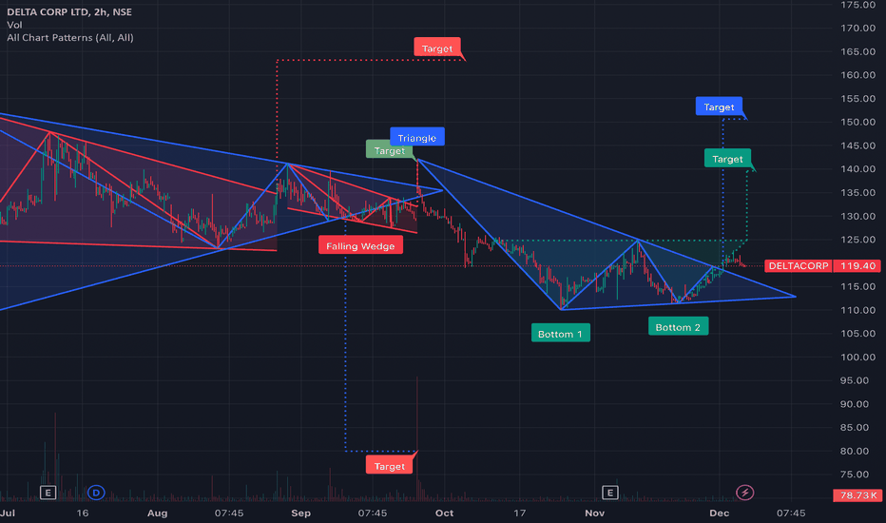Click the blue Triangle pattern label

pyautogui.click(x=417, y=138)
